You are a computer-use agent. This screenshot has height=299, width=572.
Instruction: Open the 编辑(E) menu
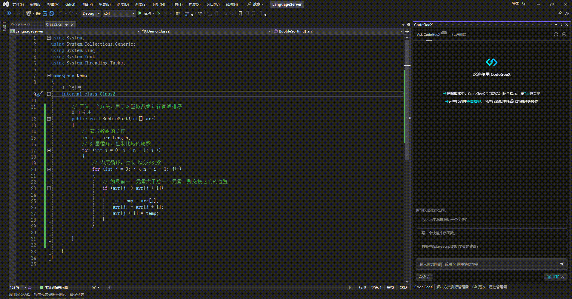36,4
